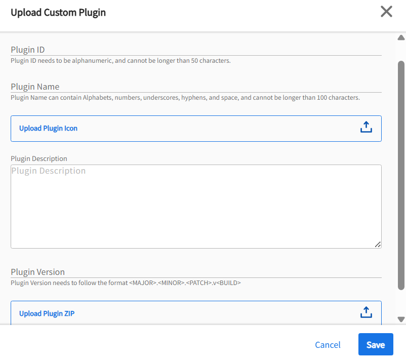Viewport: 406px width, 363px height.
Task: Click the upload icon for Plugin ZIP
Action: click(x=366, y=313)
